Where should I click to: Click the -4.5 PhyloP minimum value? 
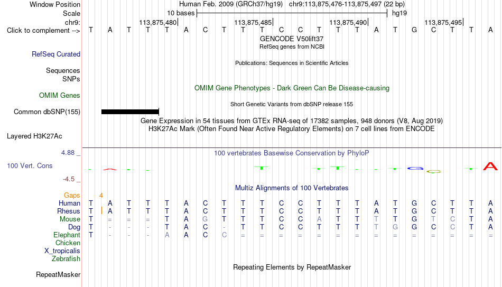pos(69,179)
